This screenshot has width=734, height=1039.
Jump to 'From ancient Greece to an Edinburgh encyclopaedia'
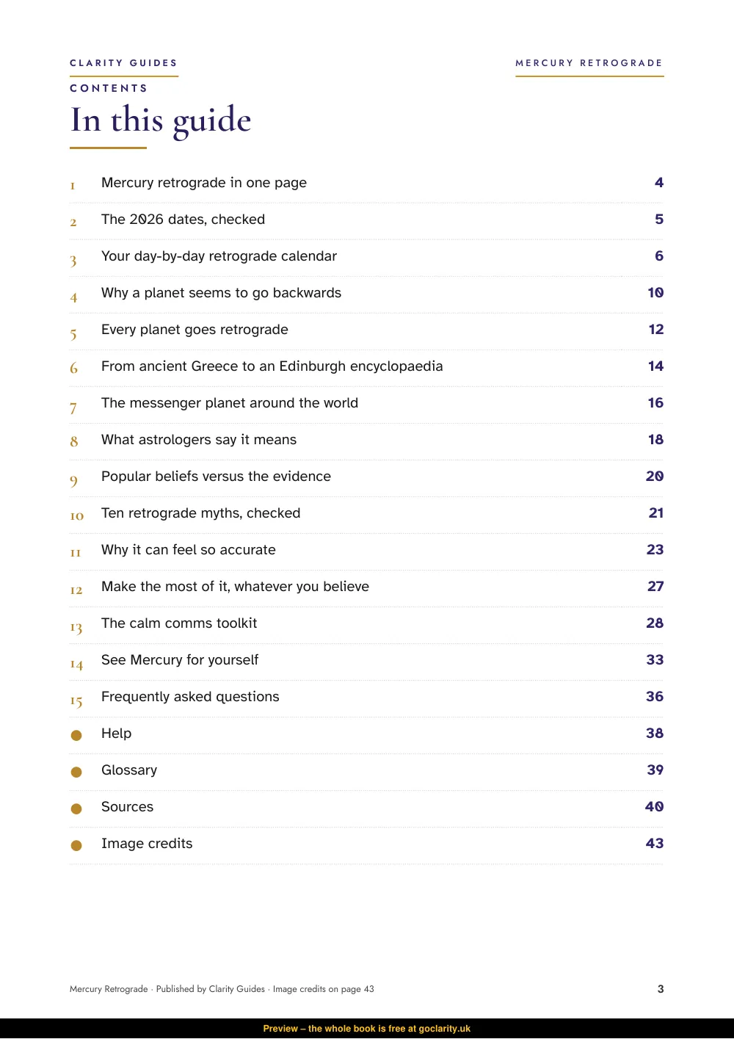(x=272, y=366)
